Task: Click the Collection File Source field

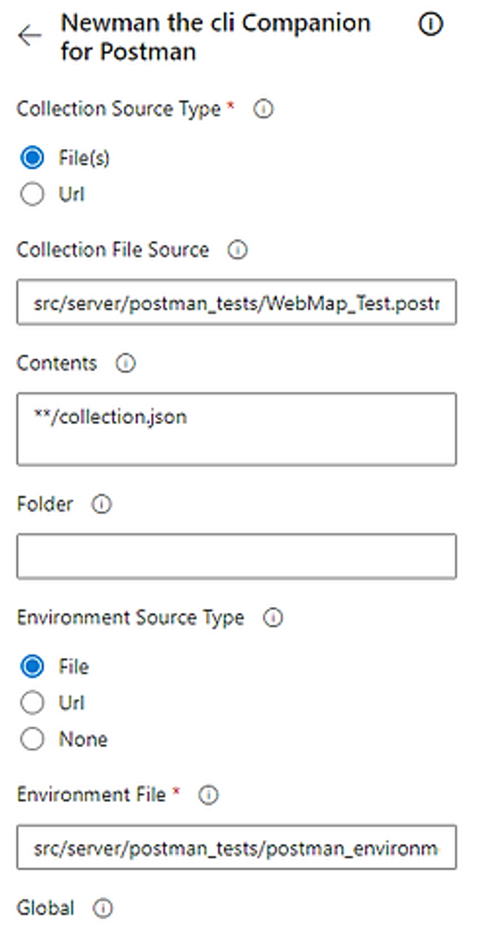Action: click(x=236, y=303)
